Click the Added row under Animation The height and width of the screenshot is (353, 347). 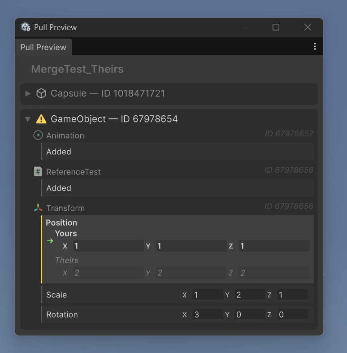coord(178,152)
